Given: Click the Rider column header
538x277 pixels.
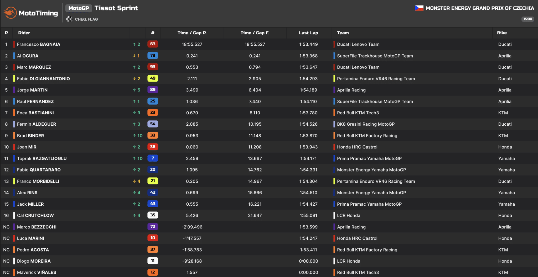Looking at the screenshot, I should point(24,33).
